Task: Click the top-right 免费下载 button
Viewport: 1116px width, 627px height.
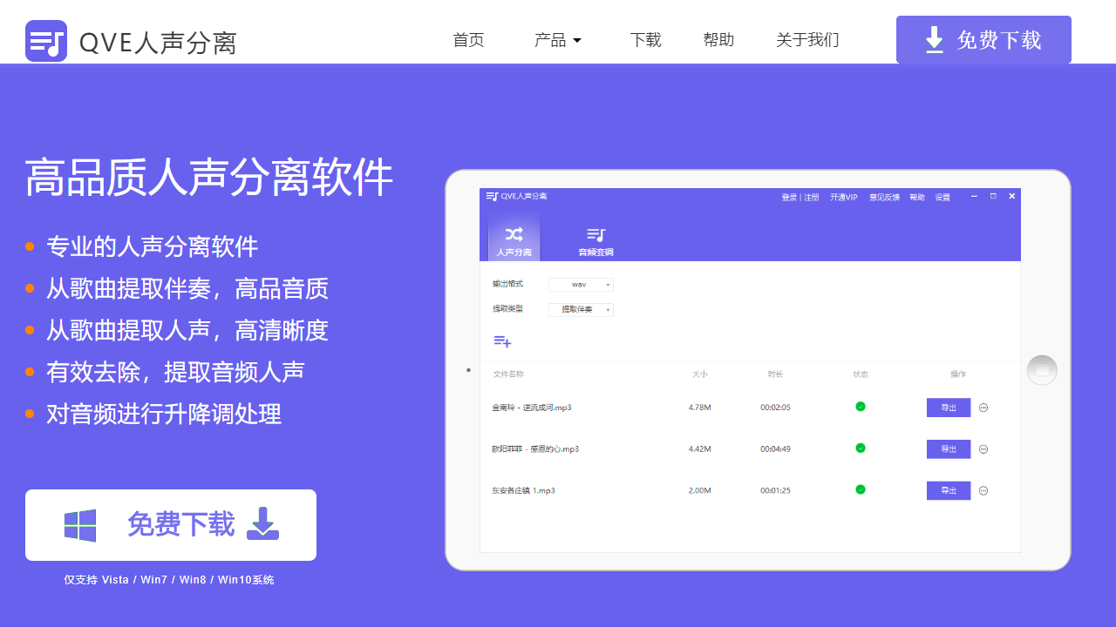Action: pos(983,40)
